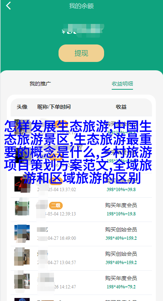The image size is (163, 301).
Task: Switch to the 我的推广 tab
Action: (x=40, y=84)
